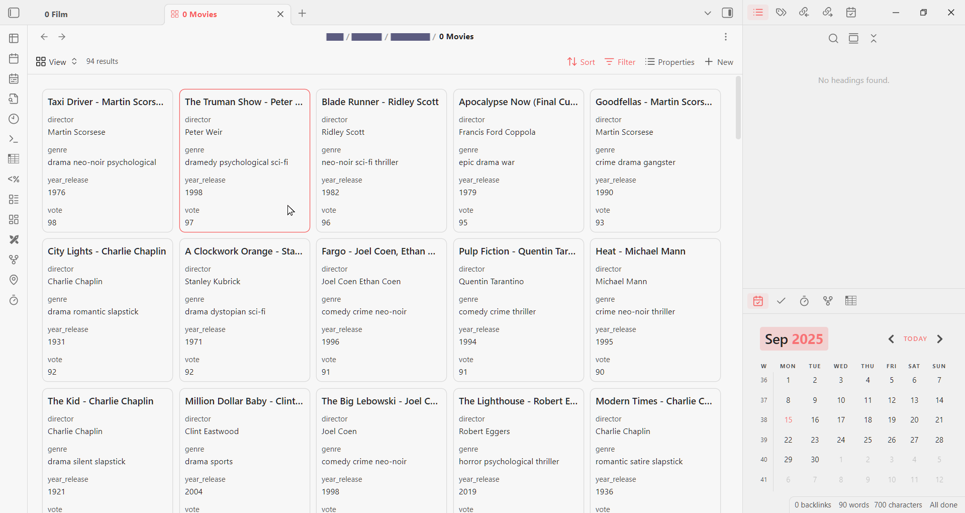Open the stopwatch timer icon in lower panel
Viewport: 965px width, 513px height.
point(804,301)
